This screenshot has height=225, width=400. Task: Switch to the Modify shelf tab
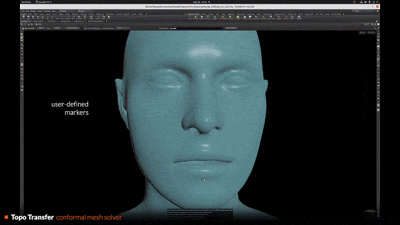click(30, 14)
